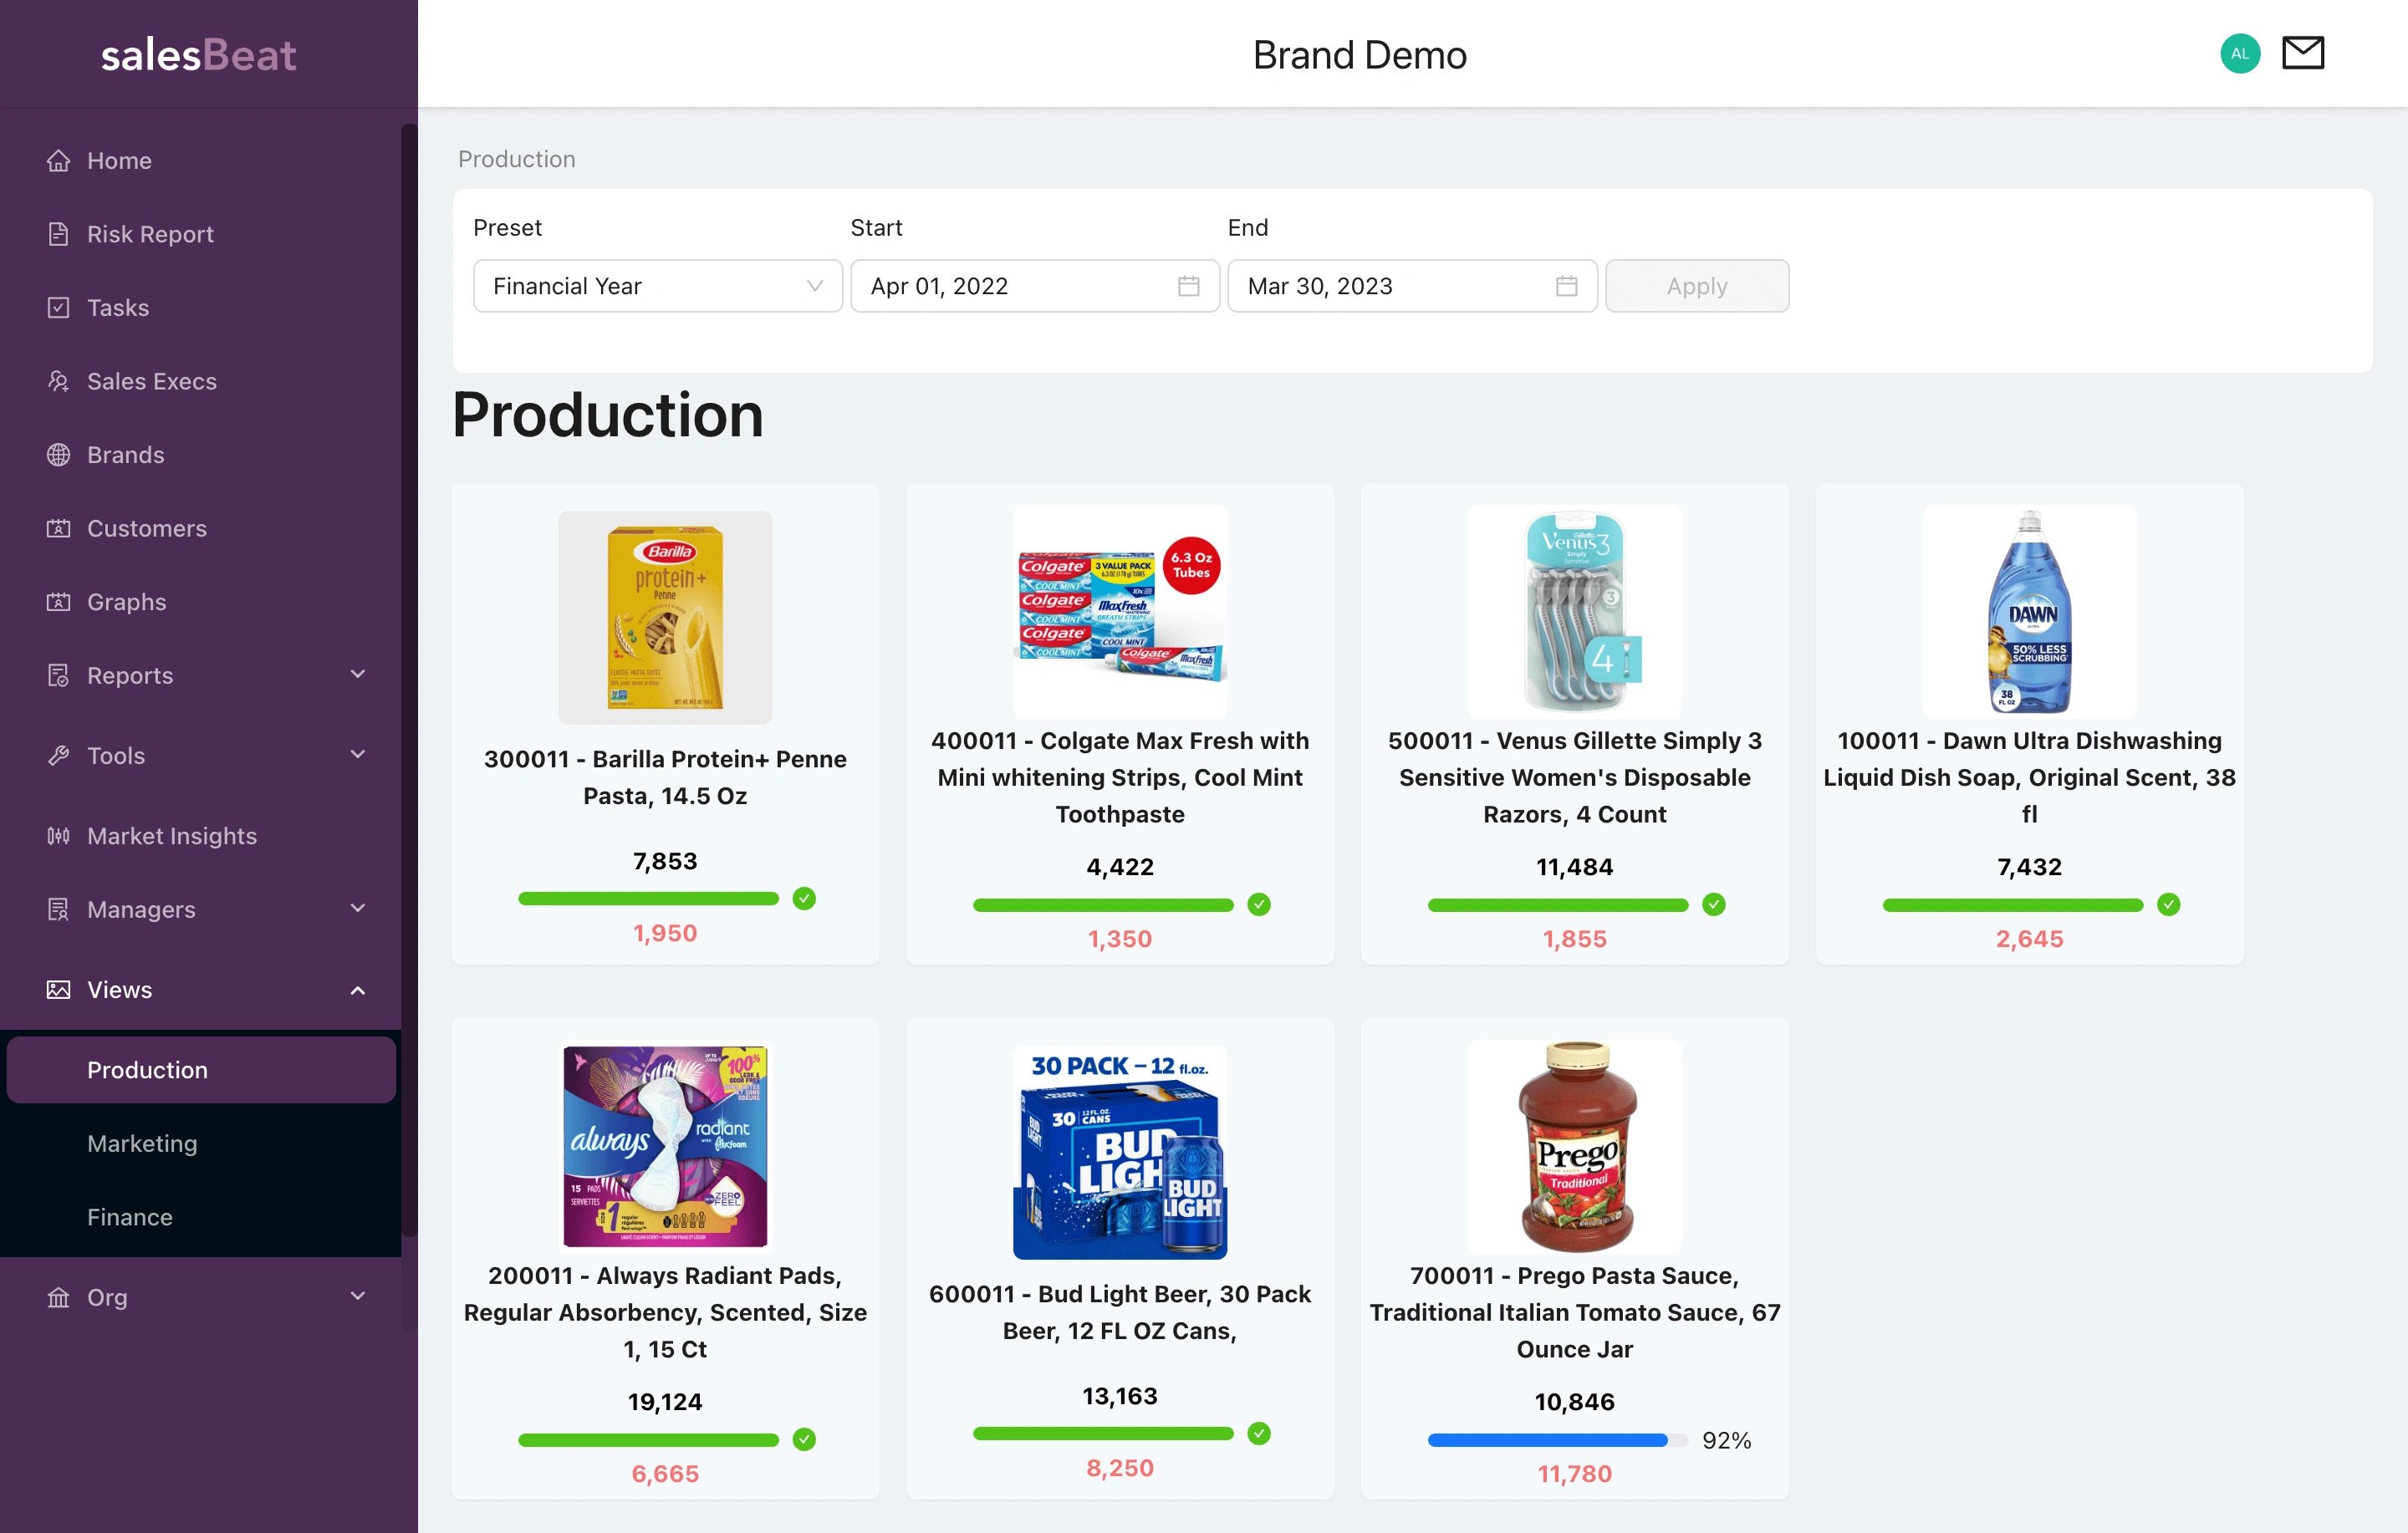
Task: Select Finance under Views
Action: click(x=130, y=1217)
